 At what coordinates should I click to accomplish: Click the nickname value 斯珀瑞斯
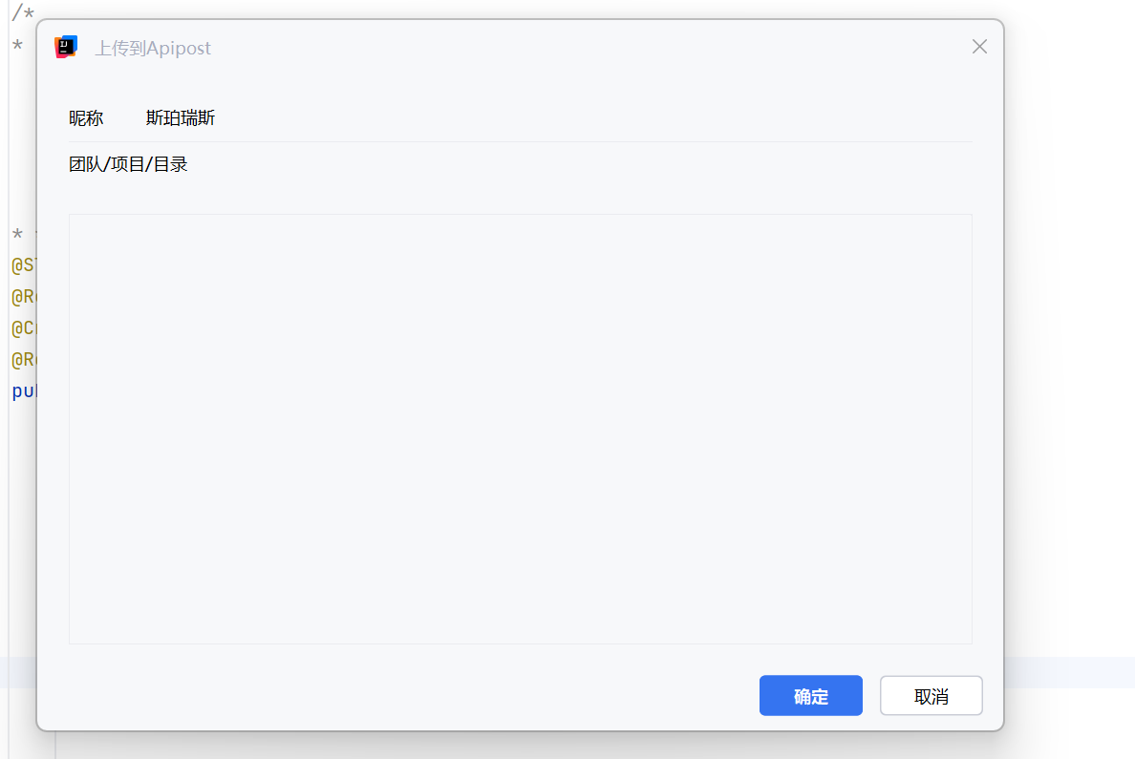tap(181, 118)
